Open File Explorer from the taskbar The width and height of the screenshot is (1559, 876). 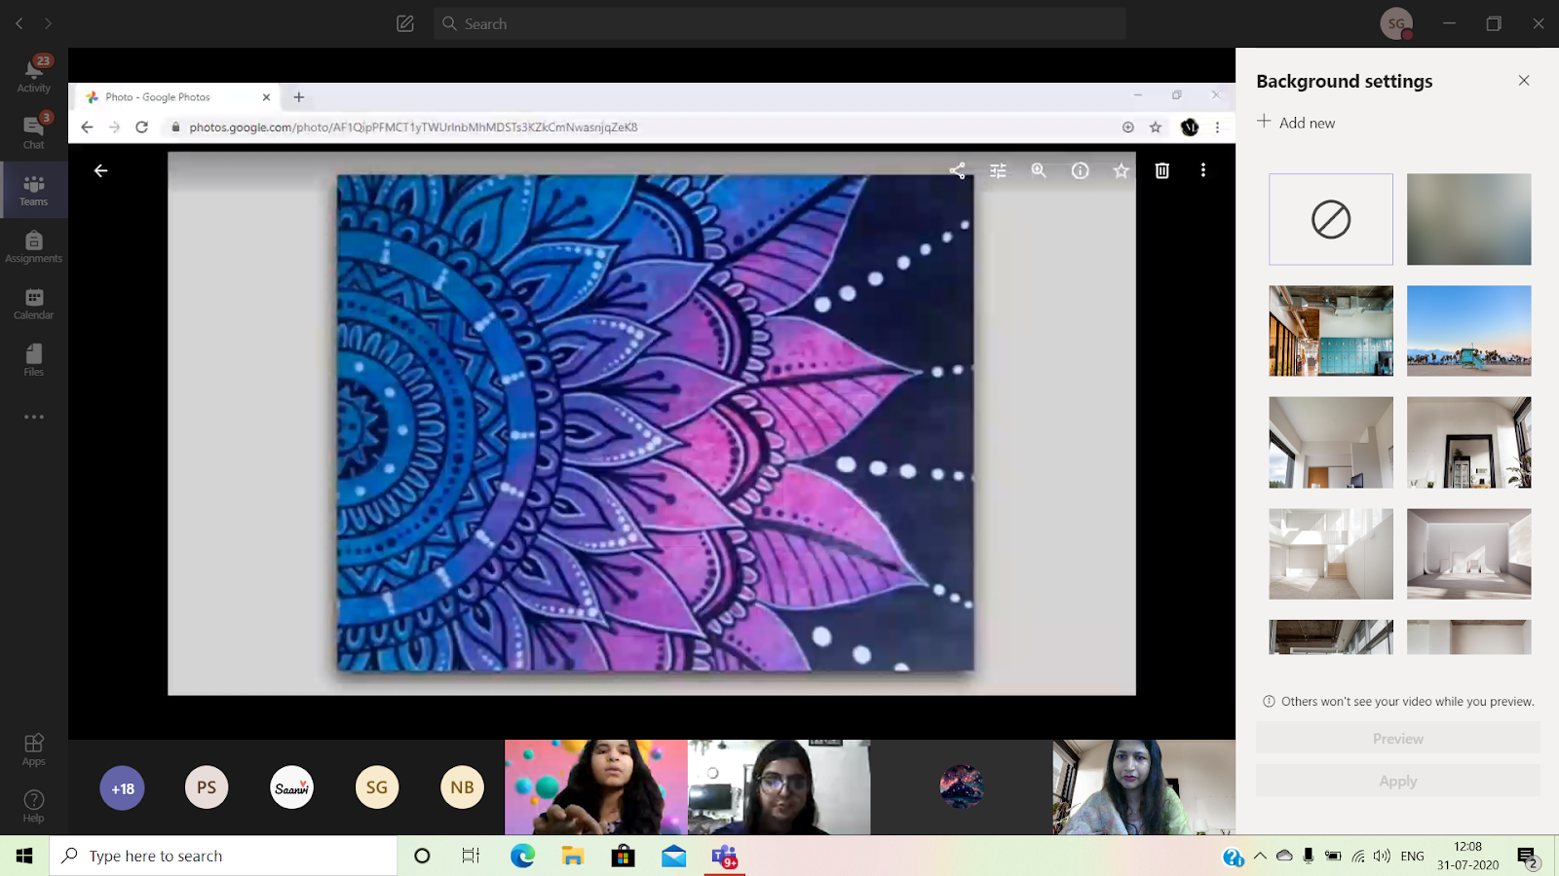pos(573,856)
